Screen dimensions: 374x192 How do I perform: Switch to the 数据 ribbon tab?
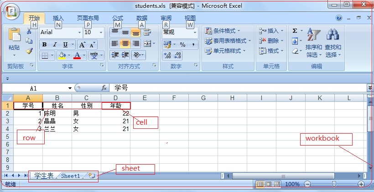[x=142, y=18]
